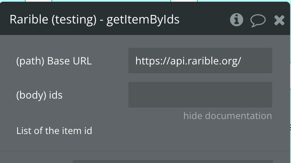Select the (path) Base URL label
Viewport: 291px width, 163px height.
tap(54, 61)
